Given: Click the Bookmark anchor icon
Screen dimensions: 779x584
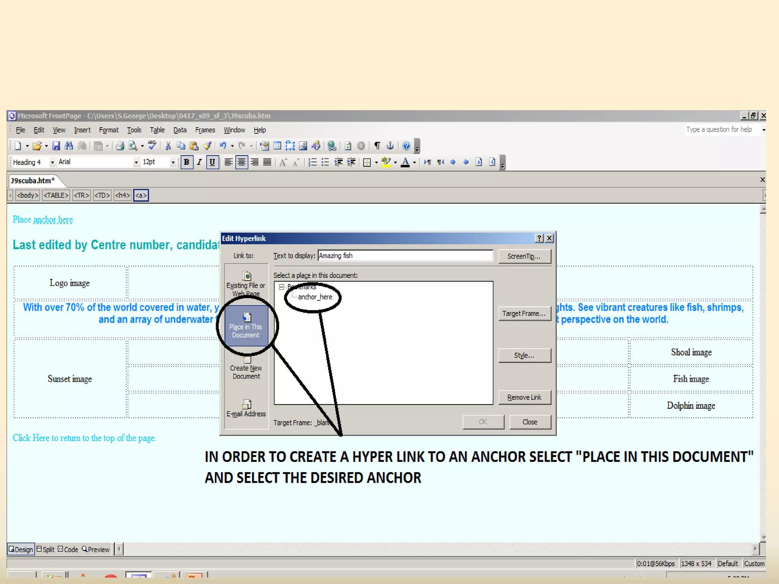Looking at the screenshot, I should pos(390,146).
